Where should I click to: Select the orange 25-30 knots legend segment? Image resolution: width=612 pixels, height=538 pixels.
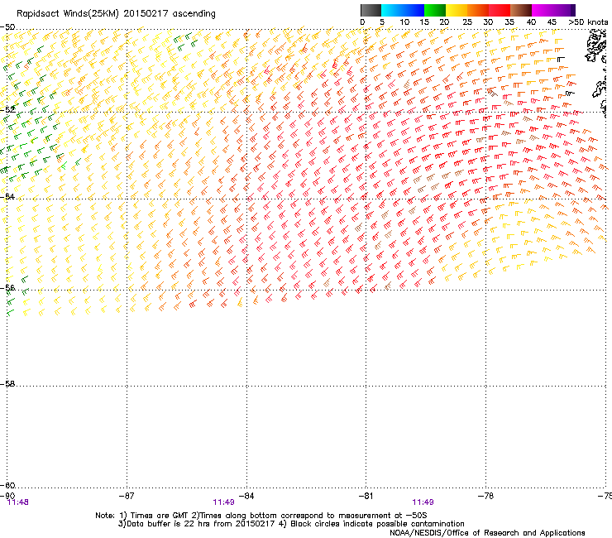point(478,10)
